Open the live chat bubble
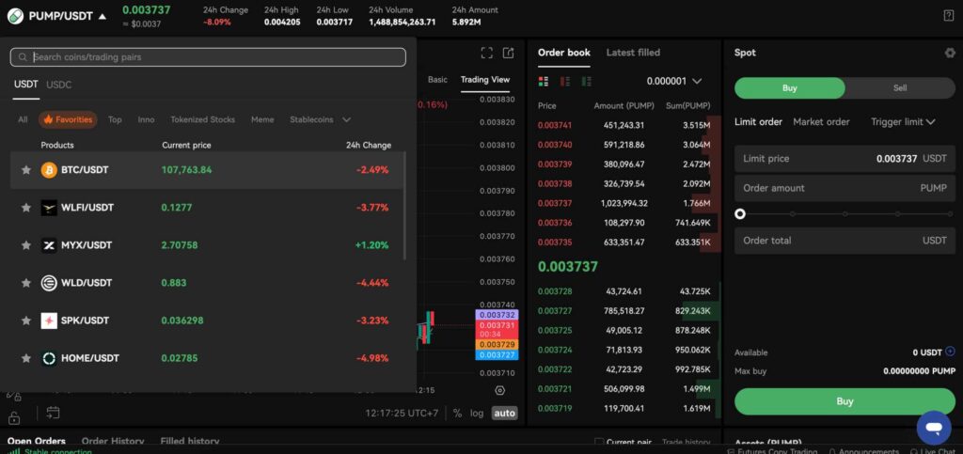Viewport: 963px width, 454px height. point(934,428)
